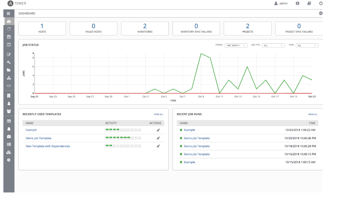Click the About info icon
Screen dimensions: 338x198
pyautogui.click(x=297, y=3)
